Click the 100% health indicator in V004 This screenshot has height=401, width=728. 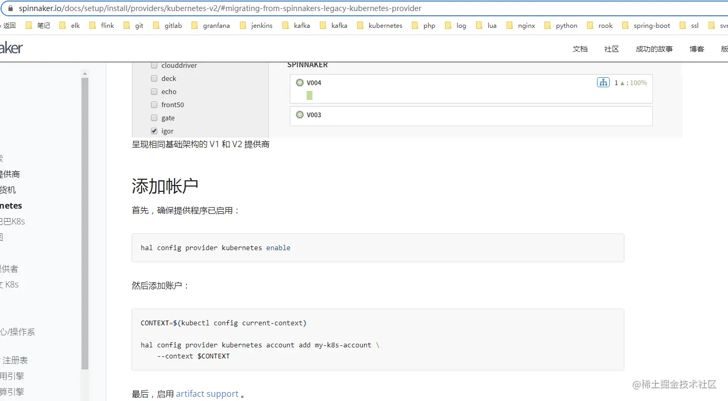point(638,83)
